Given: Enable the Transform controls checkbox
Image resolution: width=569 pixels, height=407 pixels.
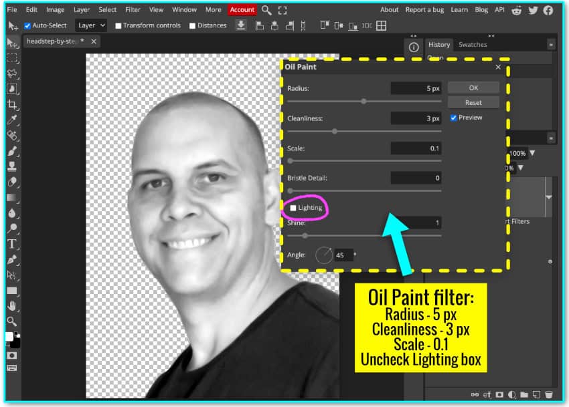Looking at the screenshot, I should point(118,26).
